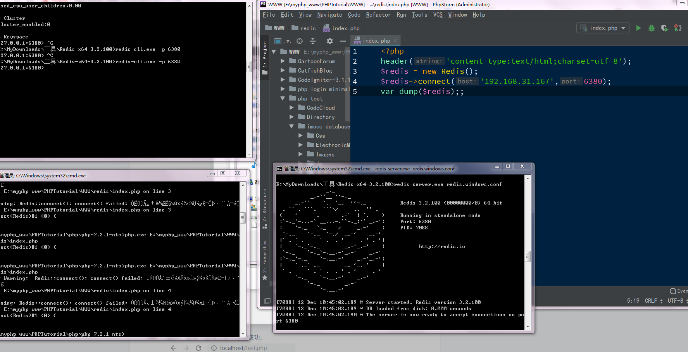This screenshot has width=688, height=352.
Task: Expand the CartoonForum folder
Action: (283, 61)
